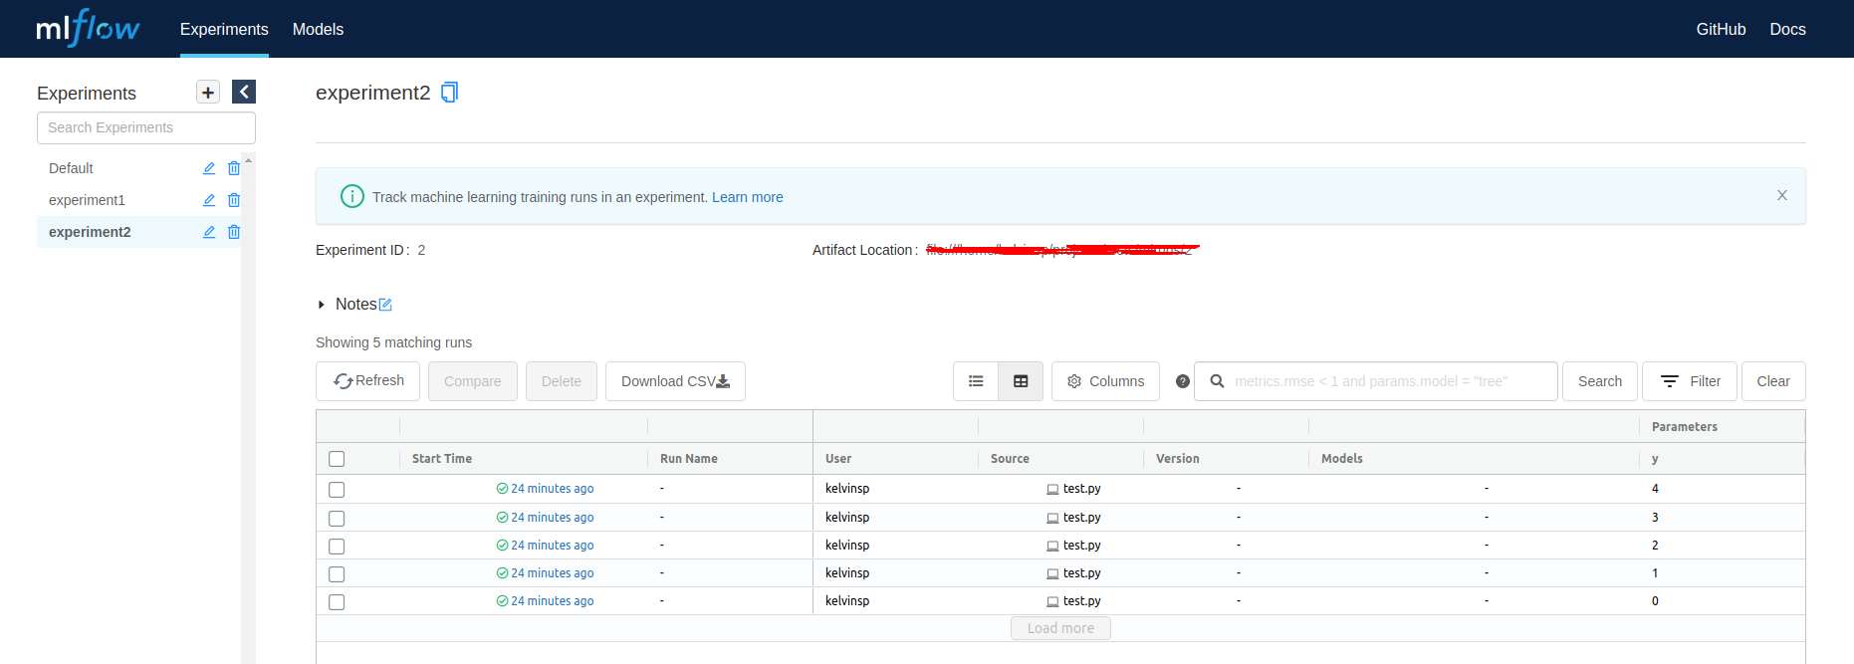Open the Docs link in header
The image size is (1854, 664).
[x=1787, y=29]
